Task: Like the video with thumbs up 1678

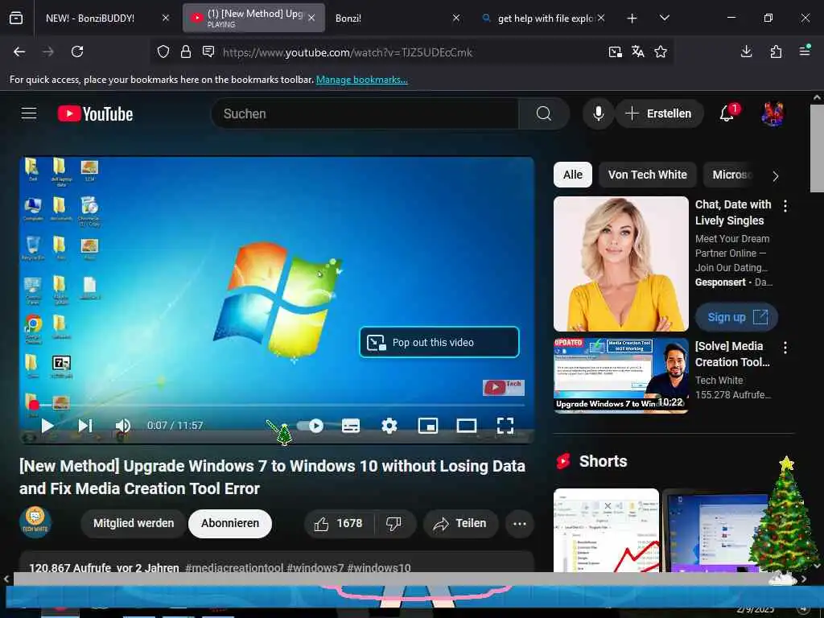Action: (339, 523)
